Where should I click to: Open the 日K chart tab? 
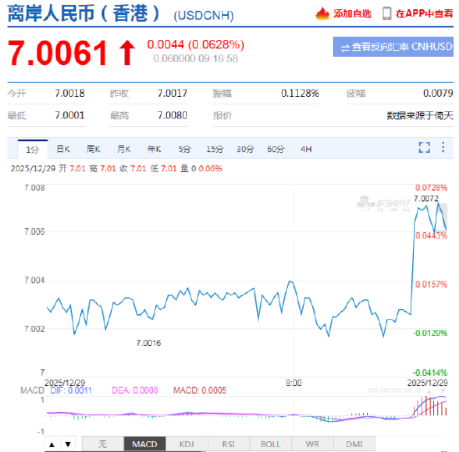point(63,150)
